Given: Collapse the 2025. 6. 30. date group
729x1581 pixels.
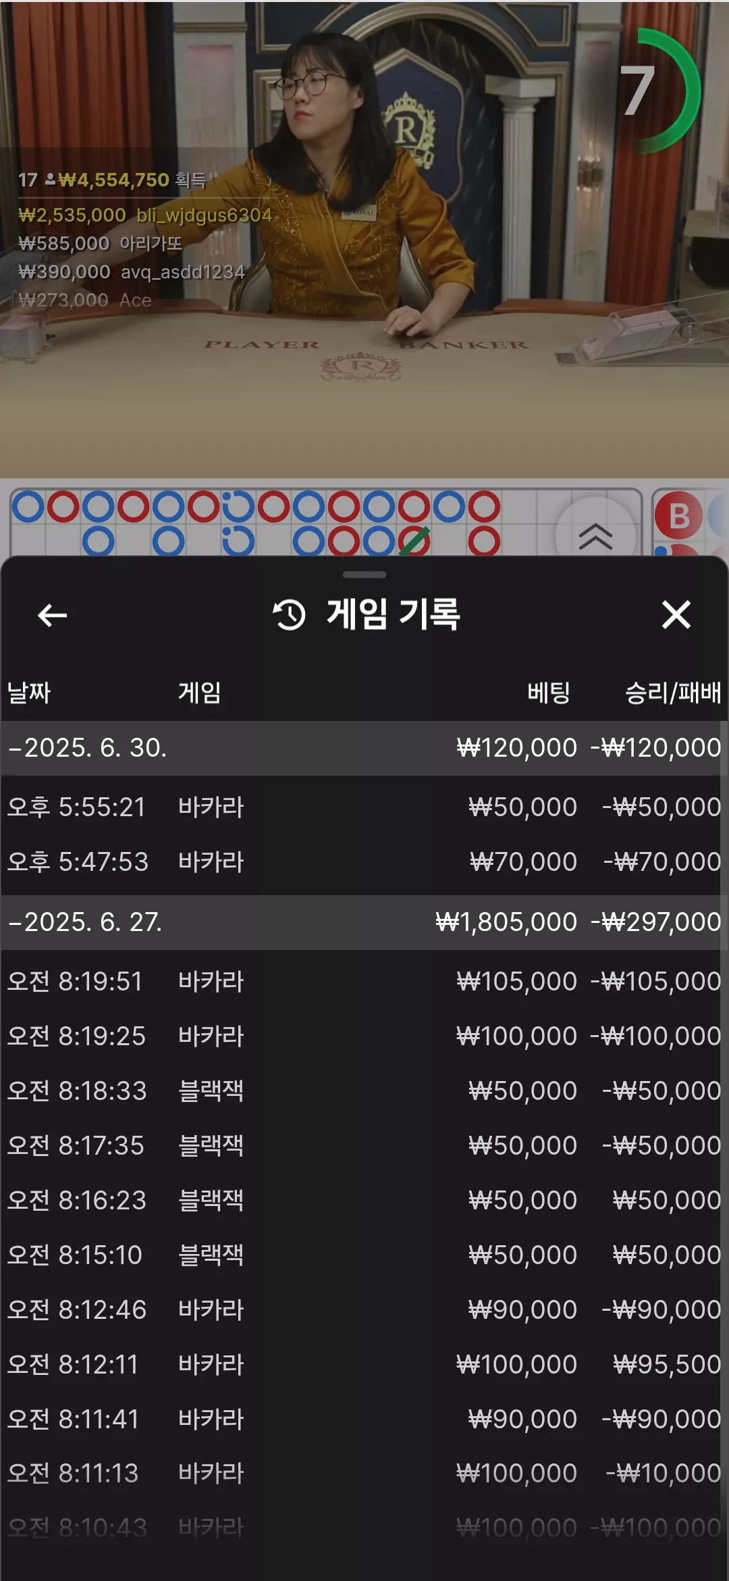Looking at the screenshot, I should click(364, 748).
